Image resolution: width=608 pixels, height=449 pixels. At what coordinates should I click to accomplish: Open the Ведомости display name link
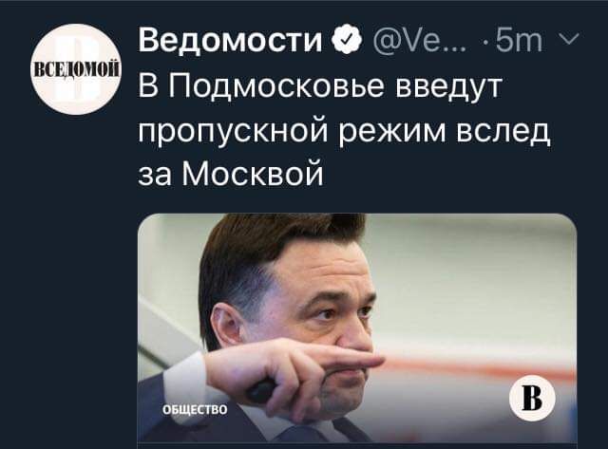[230, 39]
